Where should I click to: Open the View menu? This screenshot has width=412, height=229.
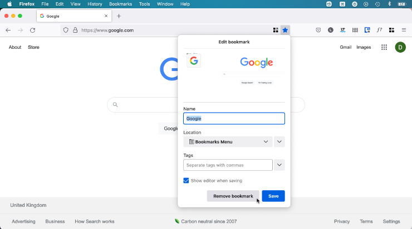(75, 4)
